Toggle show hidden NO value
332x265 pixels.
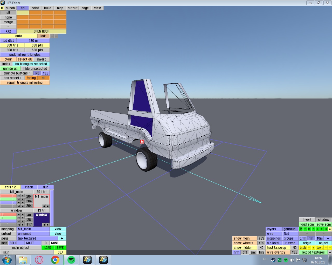point(261,248)
